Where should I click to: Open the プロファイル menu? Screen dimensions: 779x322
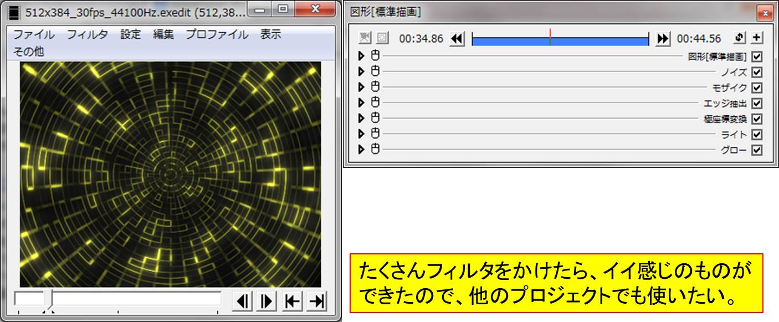(217, 34)
